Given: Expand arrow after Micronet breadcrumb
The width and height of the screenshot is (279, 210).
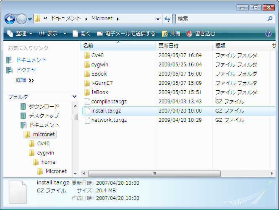Looking at the screenshot, I should point(118,19).
